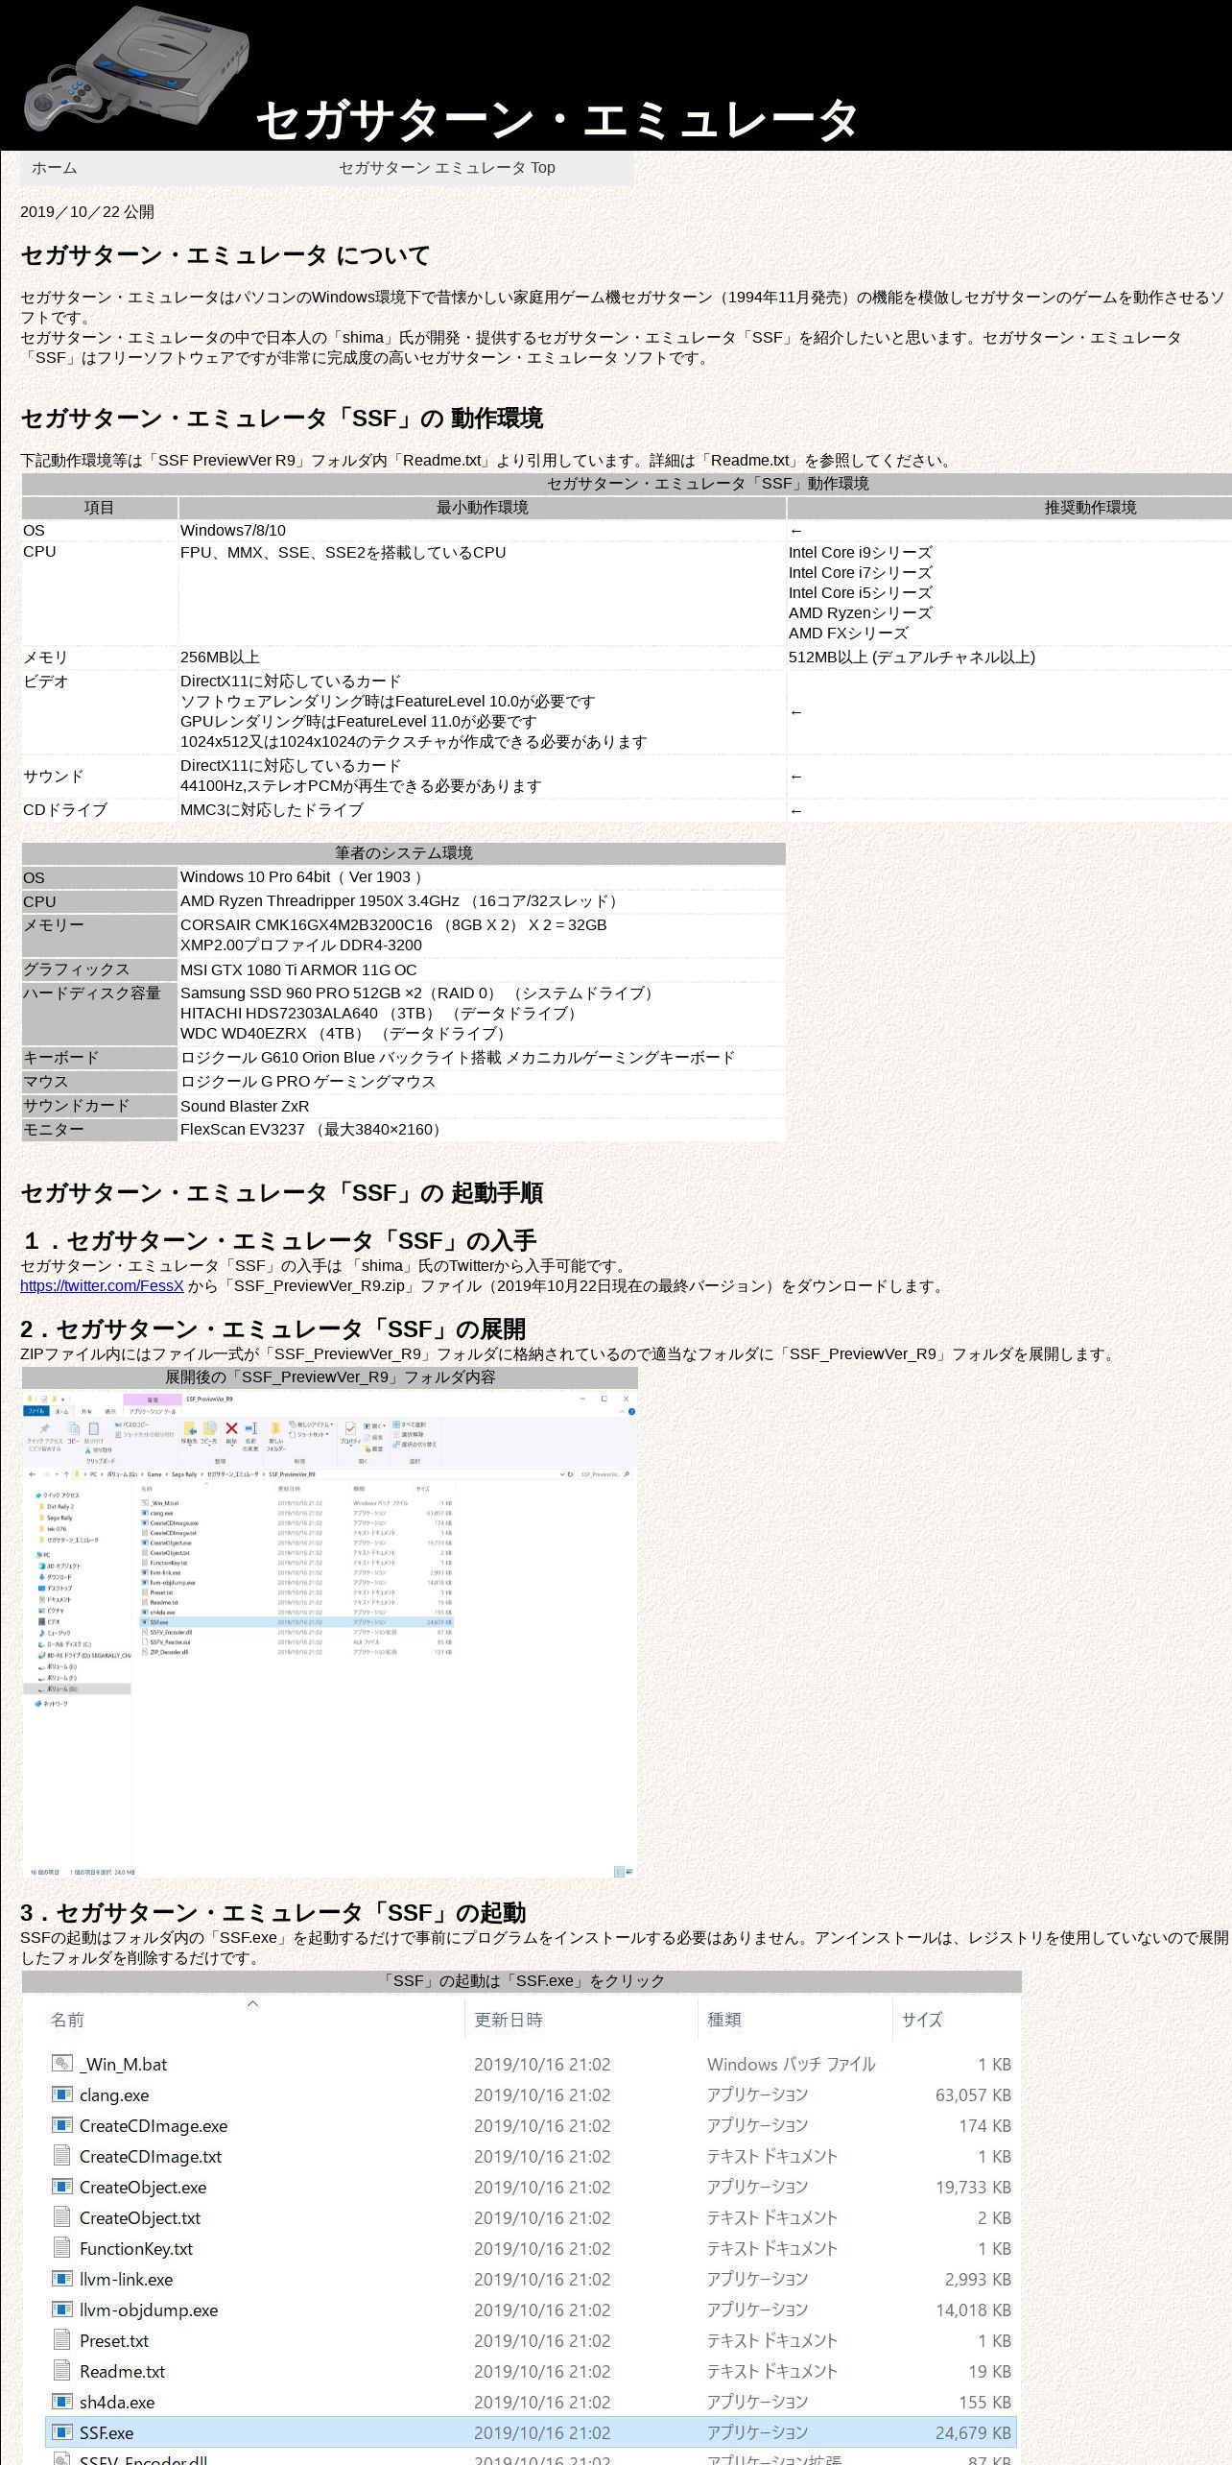
Task: Click the CreateObject.txt document icon in large list
Action: [61, 2217]
